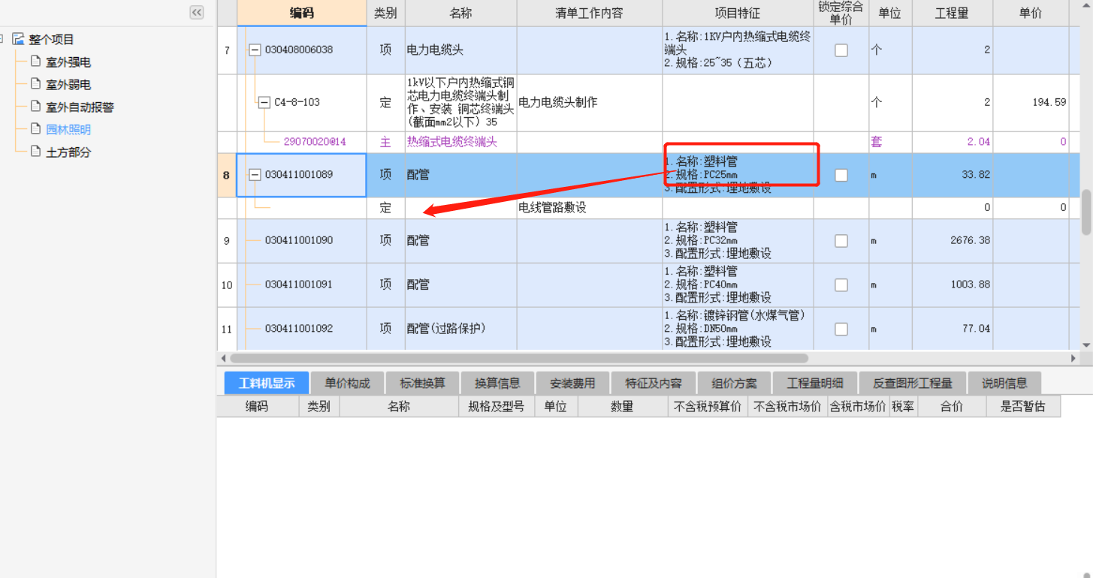Click the down arrow of the vertical scrollbar

(x=1086, y=345)
